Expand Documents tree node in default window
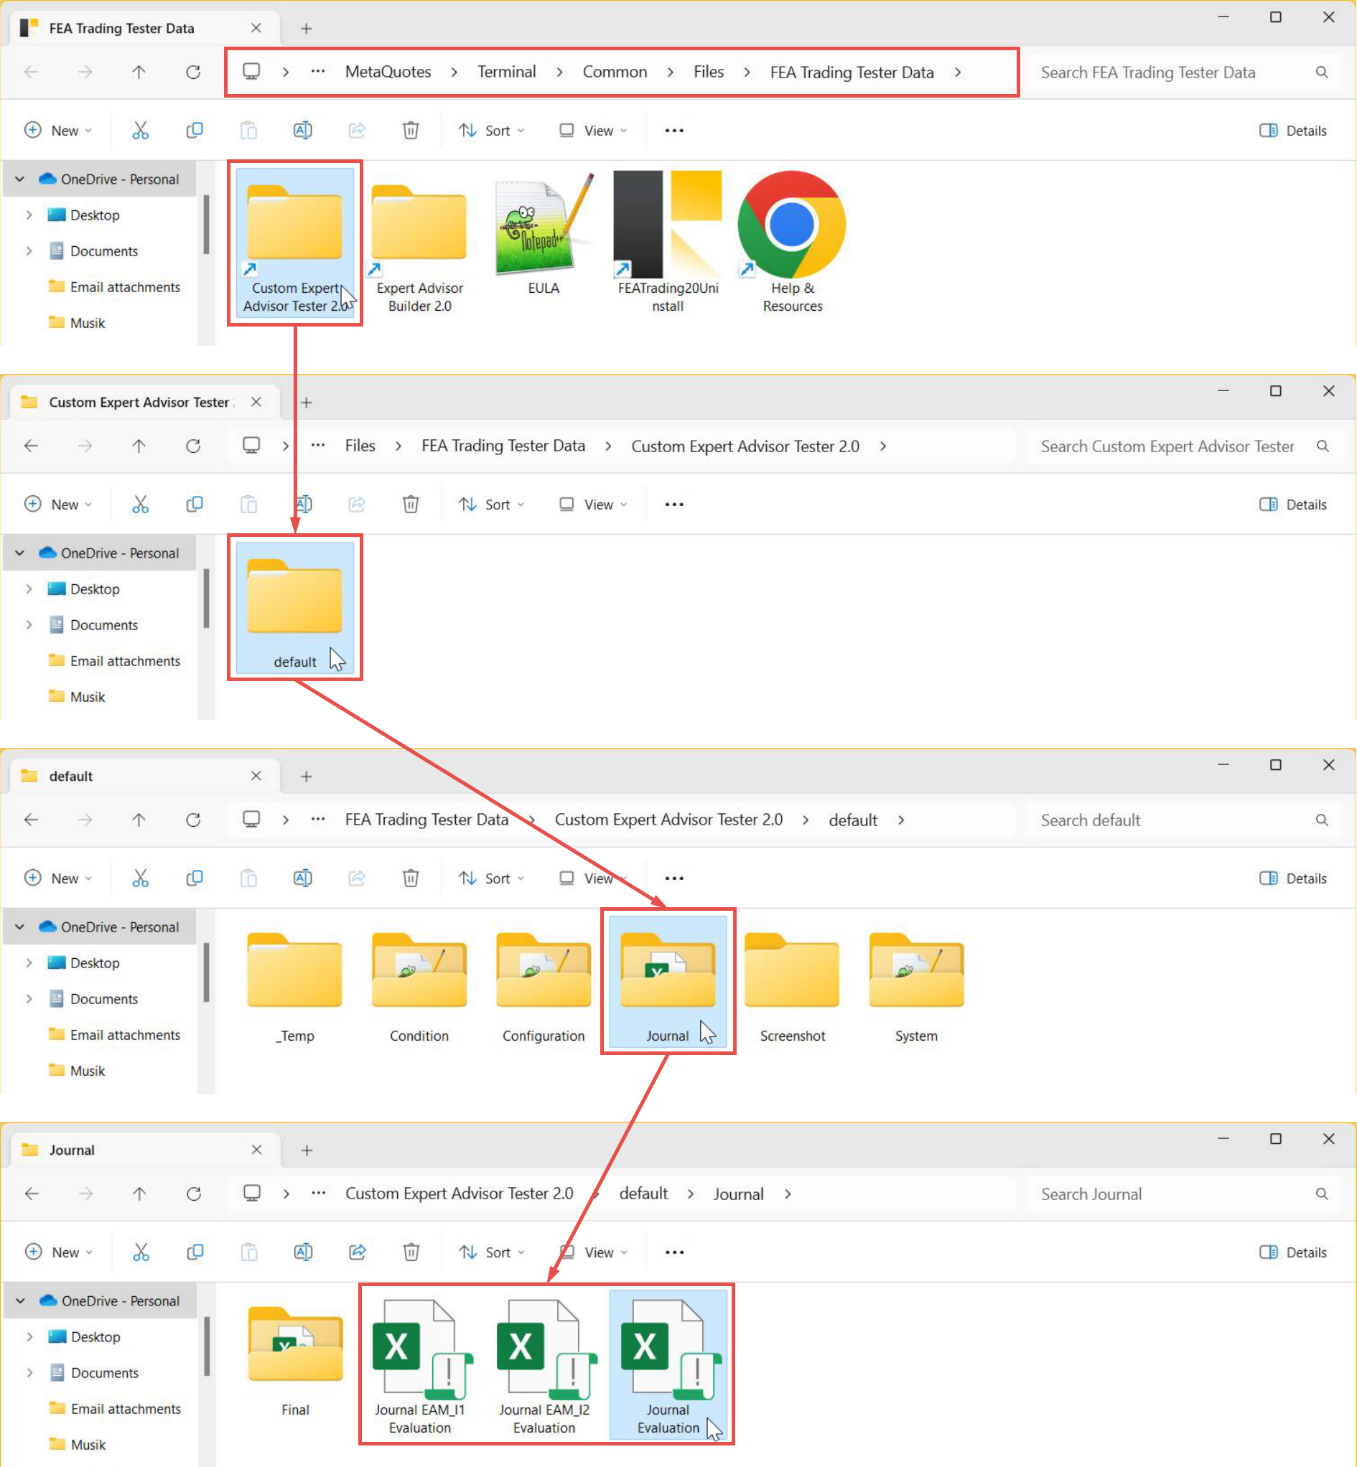This screenshot has height=1467, width=1357. pyautogui.click(x=29, y=999)
